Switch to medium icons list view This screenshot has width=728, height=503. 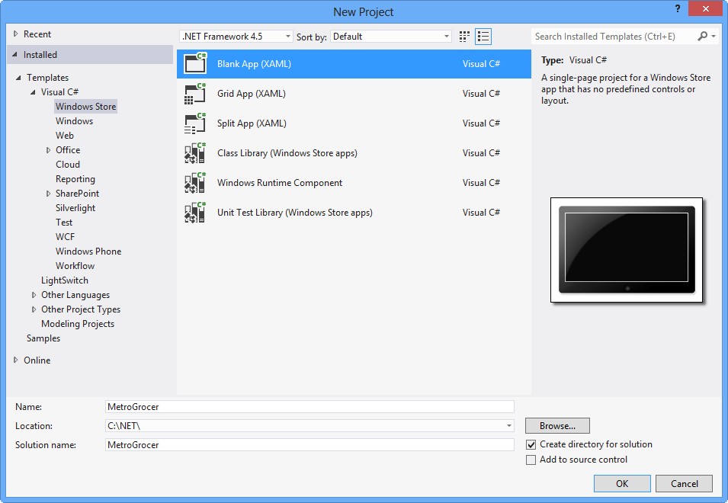tap(483, 36)
